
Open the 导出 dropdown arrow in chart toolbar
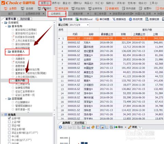click(125, 127)
